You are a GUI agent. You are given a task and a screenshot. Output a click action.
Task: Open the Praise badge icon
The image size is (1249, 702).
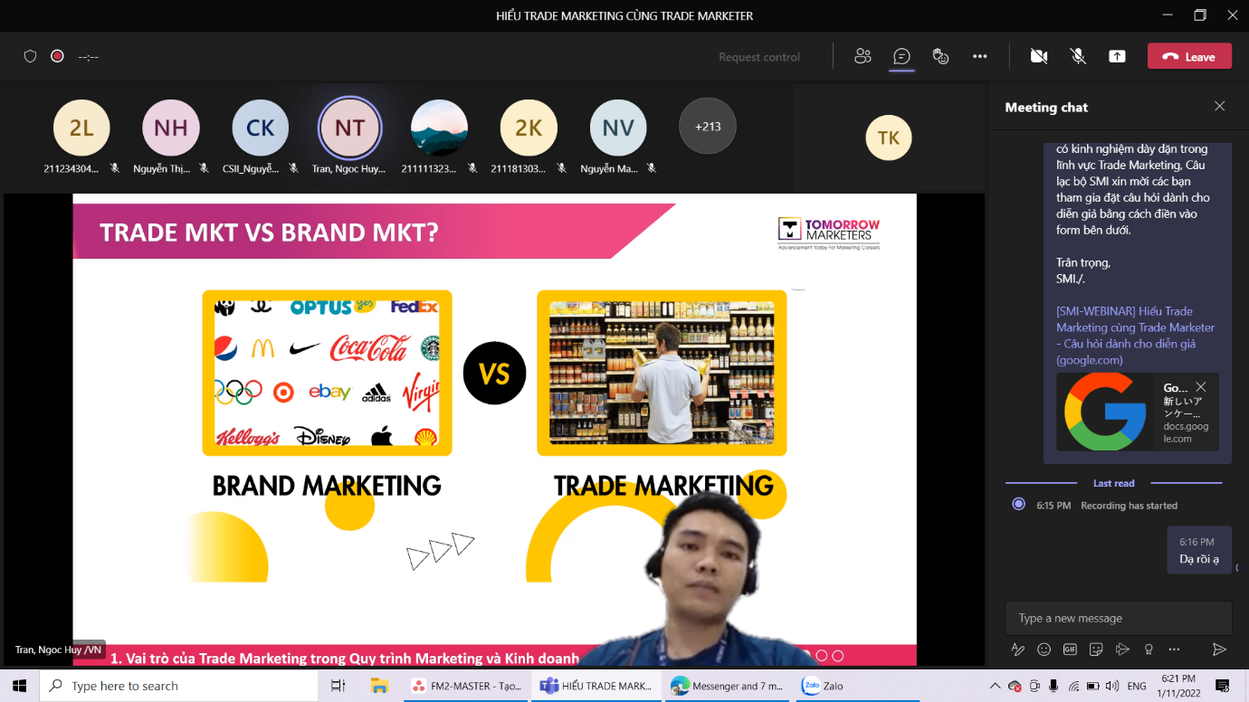click(1149, 650)
